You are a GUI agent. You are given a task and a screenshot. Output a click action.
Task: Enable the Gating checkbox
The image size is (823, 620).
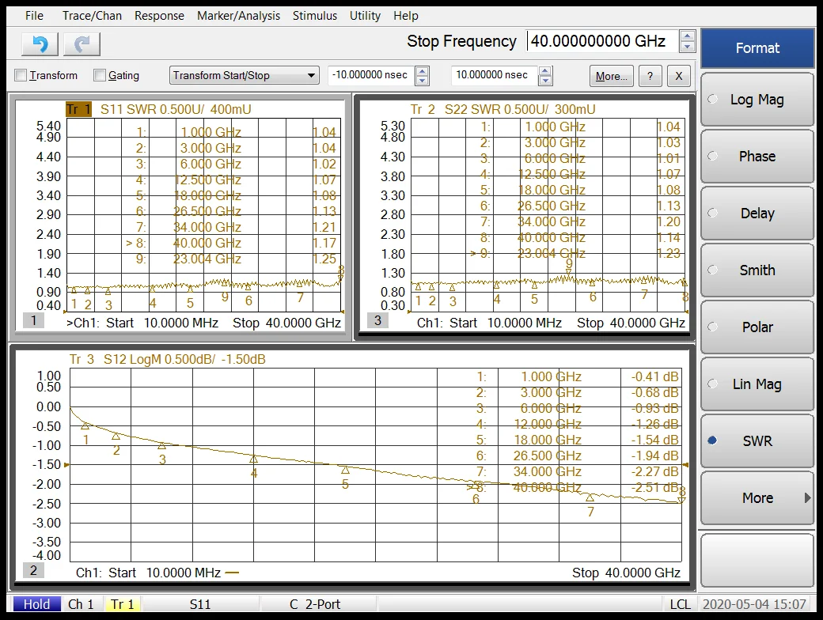(x=100, y=76)
